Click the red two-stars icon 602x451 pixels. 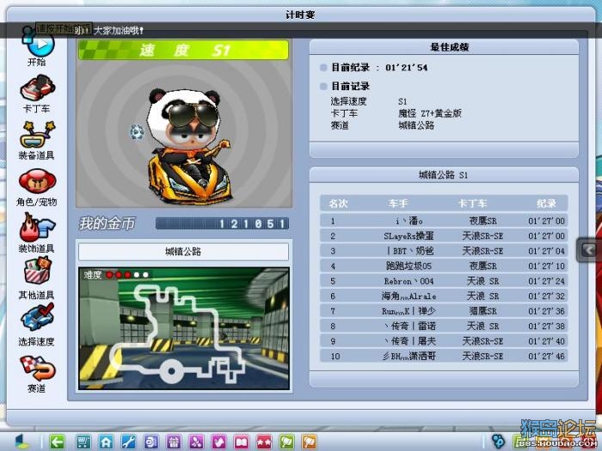[264, 442]
